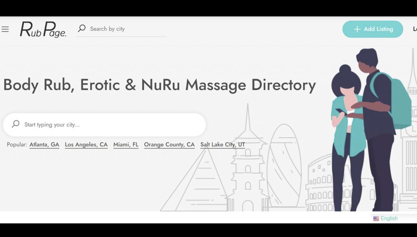417x237 pixels.
Task: Focus the 'Start typing your city...' field
Action: pos(110,125)
